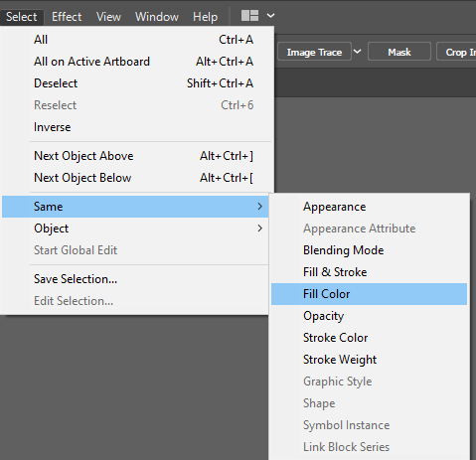Click the Mask button
The width and height of the screenshot is (476, 460).
[399, 52]
